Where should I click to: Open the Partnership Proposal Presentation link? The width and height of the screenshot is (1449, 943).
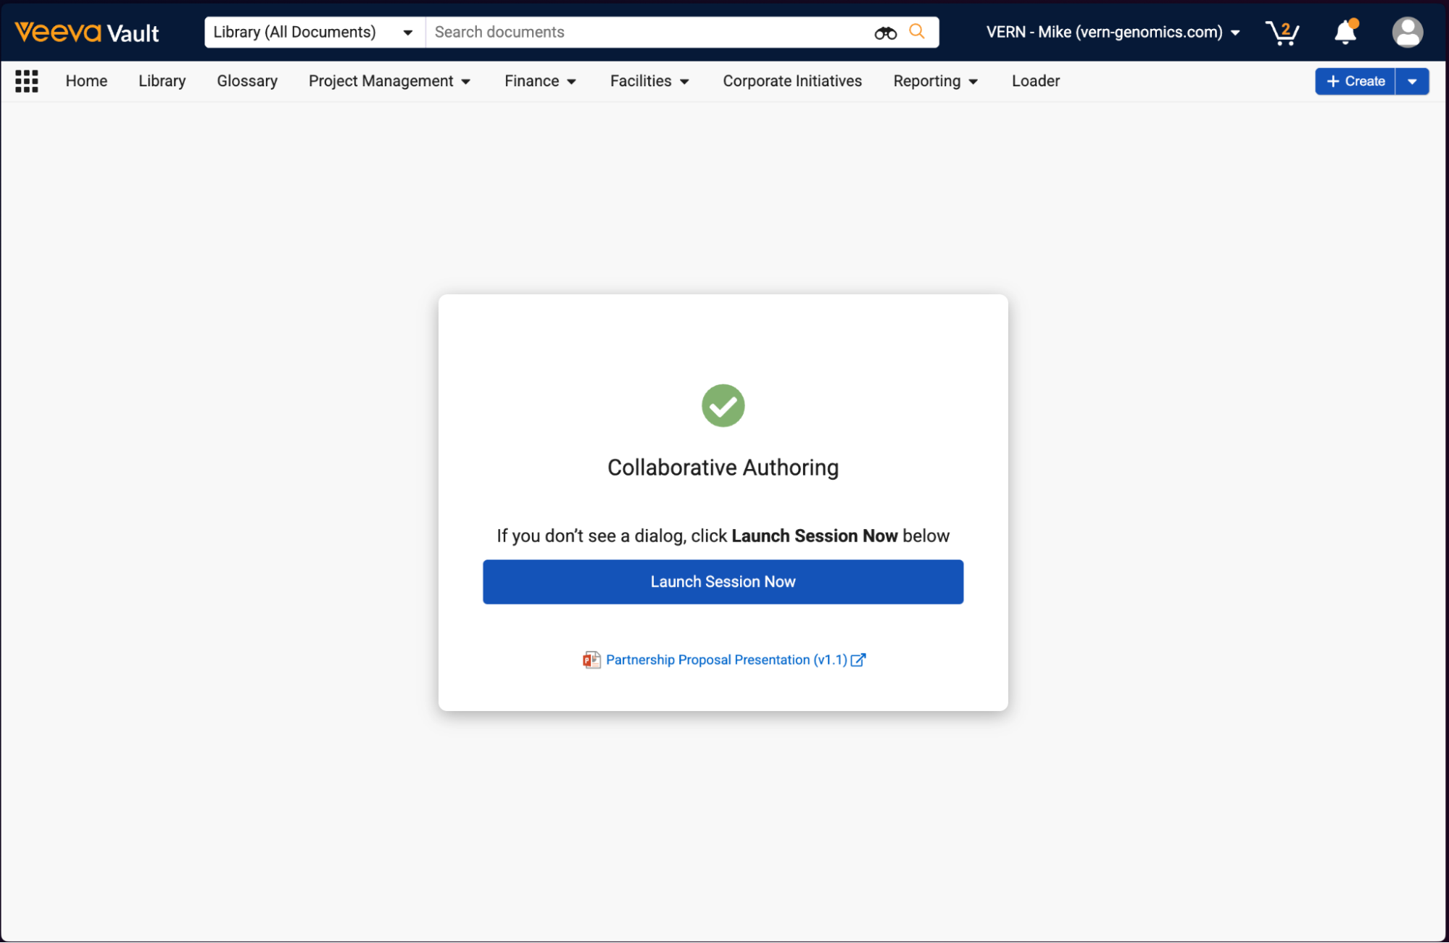pos(726,660)
